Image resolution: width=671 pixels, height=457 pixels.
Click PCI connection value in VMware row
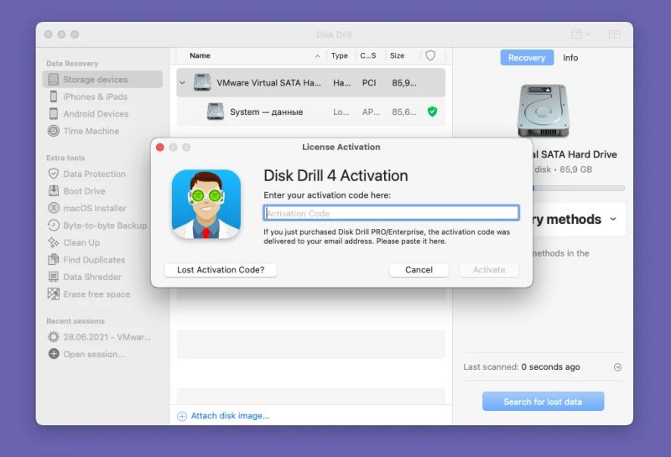pyautogui.click(x=369, y=82)
